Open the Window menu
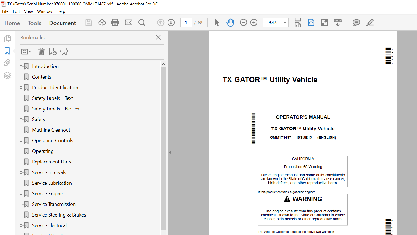The height and width of the screenshot is (235, 417). [x=45, y=11]
